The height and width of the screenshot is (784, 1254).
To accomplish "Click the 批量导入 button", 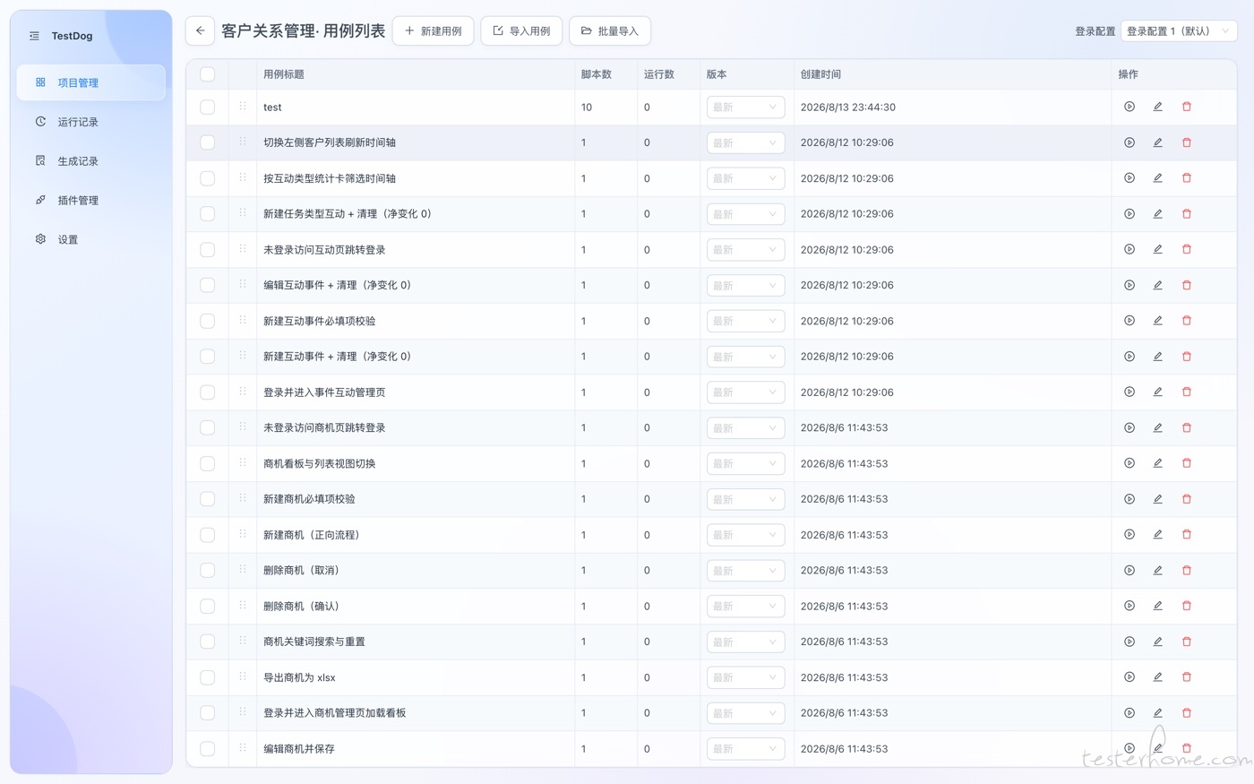I will [x=610, y=30].
